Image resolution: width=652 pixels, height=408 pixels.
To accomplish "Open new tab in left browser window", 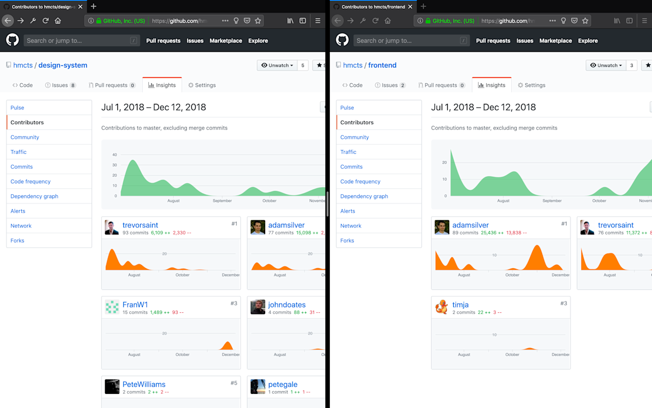I will (x=93, y=6).
